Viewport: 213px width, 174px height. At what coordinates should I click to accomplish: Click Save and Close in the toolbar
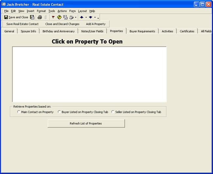click(16, 17)
